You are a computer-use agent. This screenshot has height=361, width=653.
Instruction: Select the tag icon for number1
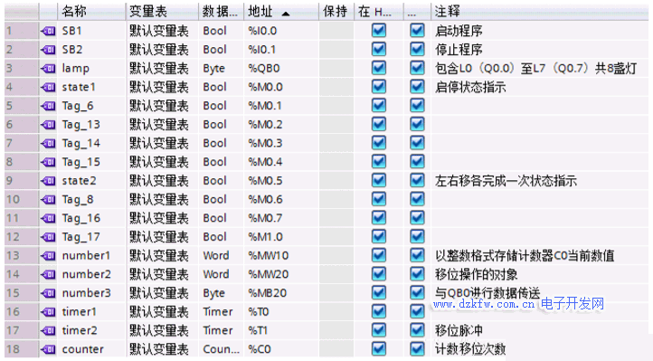49,256
